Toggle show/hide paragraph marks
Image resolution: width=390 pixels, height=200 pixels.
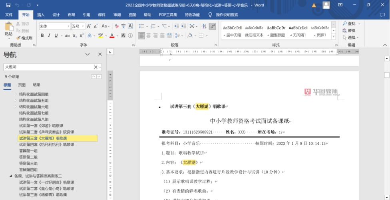pos(213,26)
